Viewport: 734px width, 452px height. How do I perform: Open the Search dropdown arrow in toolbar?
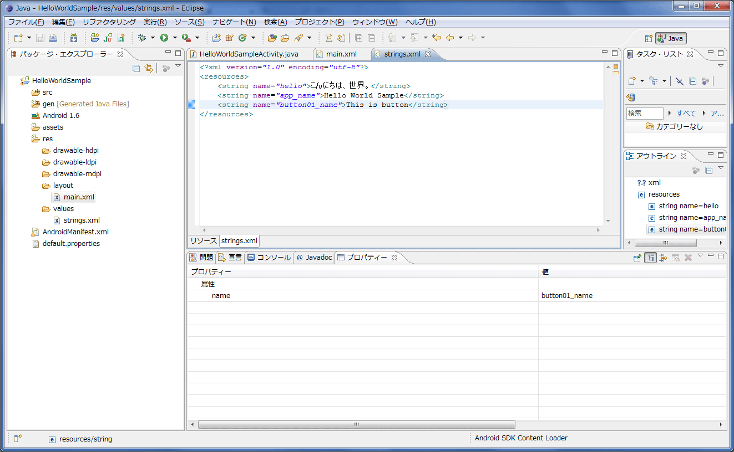coord(309,38)
